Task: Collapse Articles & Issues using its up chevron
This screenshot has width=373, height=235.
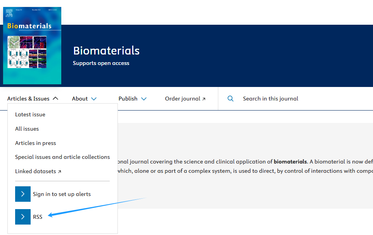Action: tap(55, 99)
